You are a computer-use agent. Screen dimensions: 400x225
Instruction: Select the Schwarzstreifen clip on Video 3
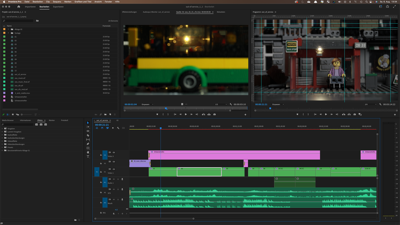click(x=234, y=155)
